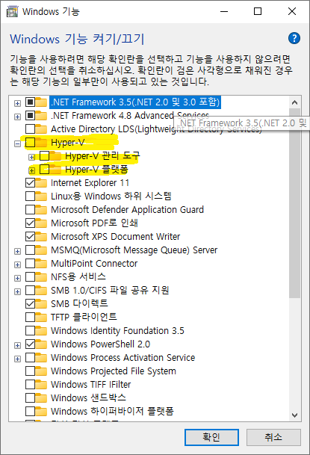The width and height of the screenshot is (310, 455).
Task: Expand the .NET Framework 3.5 node
Action: tap(18, 103)
